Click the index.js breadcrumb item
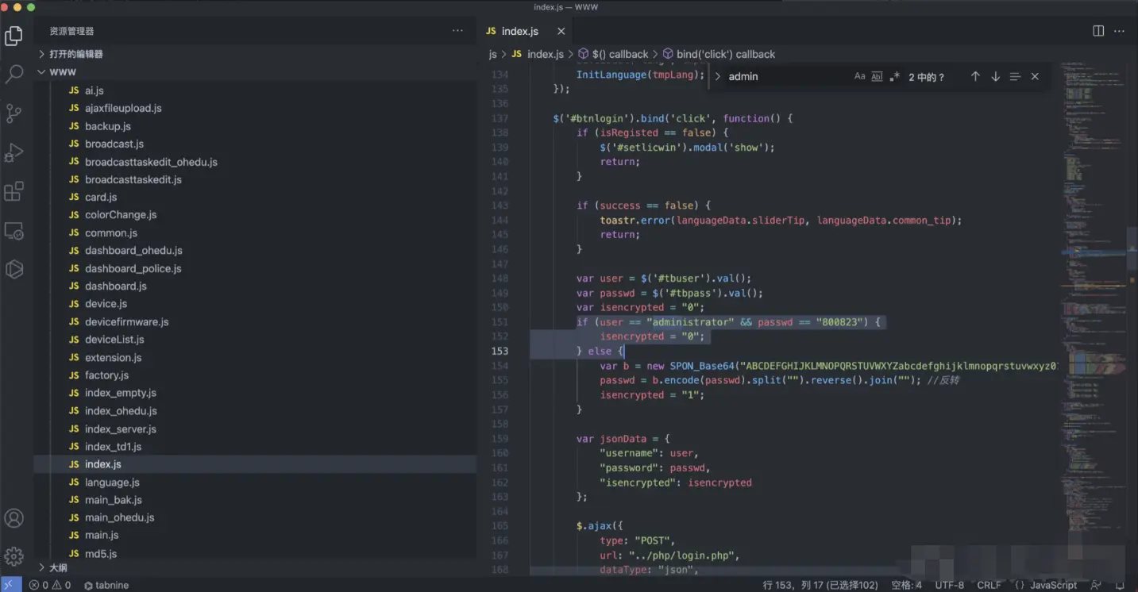This screenshot has height=592, width=1138. point(538,54)
